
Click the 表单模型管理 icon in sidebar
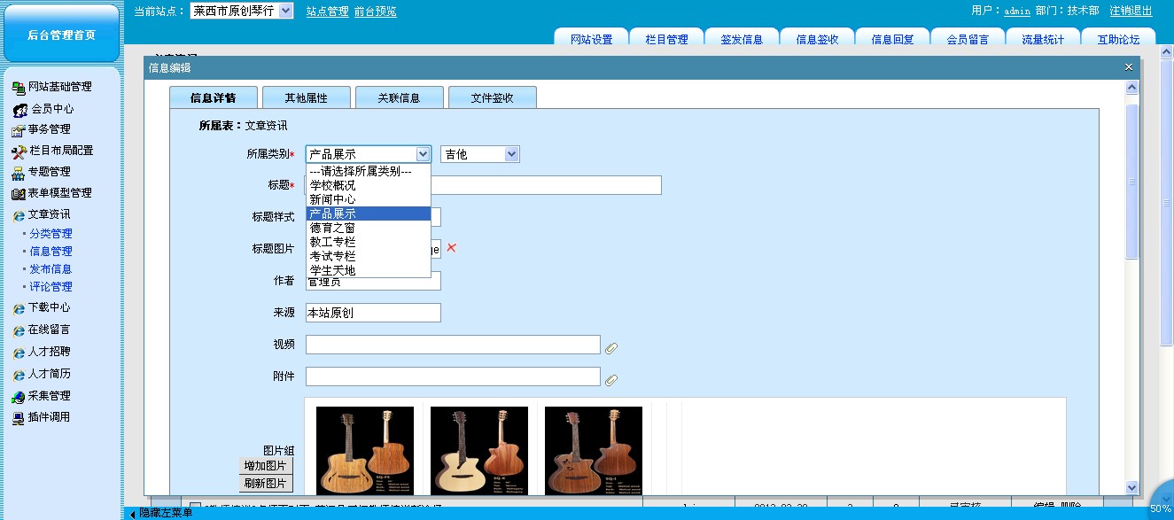tap(18, 194)
